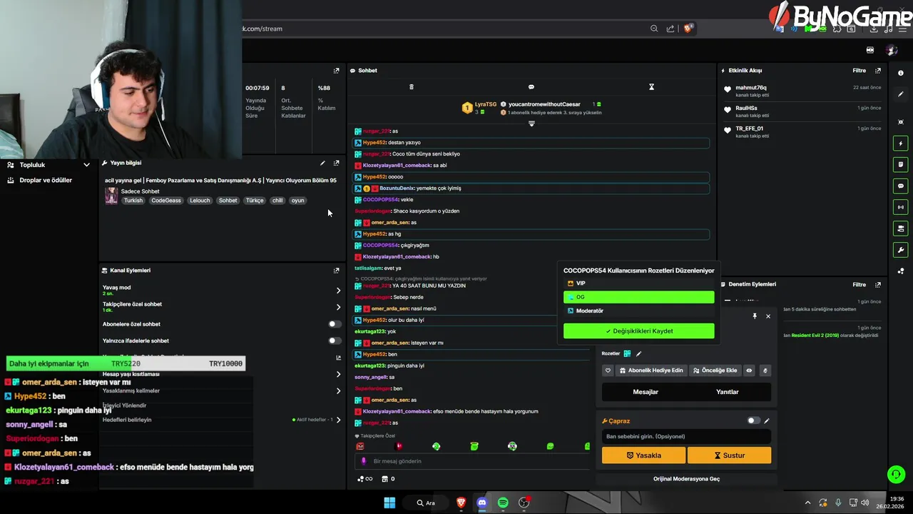Pin the user moderation card
This screenshot has width=913, height=514.
755,316
